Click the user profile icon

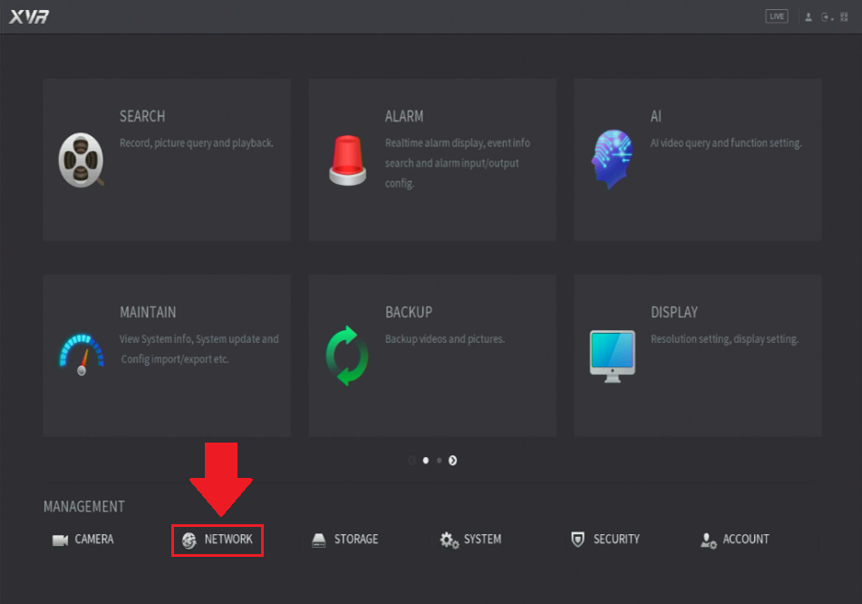tap(809, 17)
